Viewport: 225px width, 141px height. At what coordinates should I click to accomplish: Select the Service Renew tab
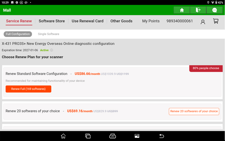tap(19, 21)
